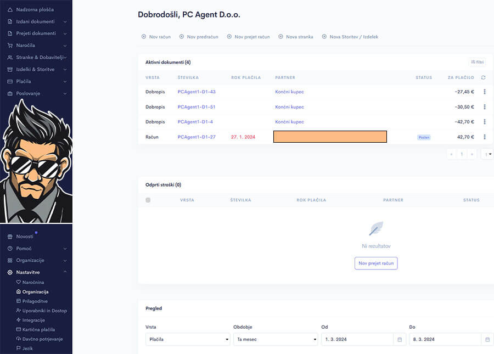The height and width of the screenshot is (354, 494).
Task: Open three-dot menu for PCAgent1-D1-43 row
Action: point(484,92)
